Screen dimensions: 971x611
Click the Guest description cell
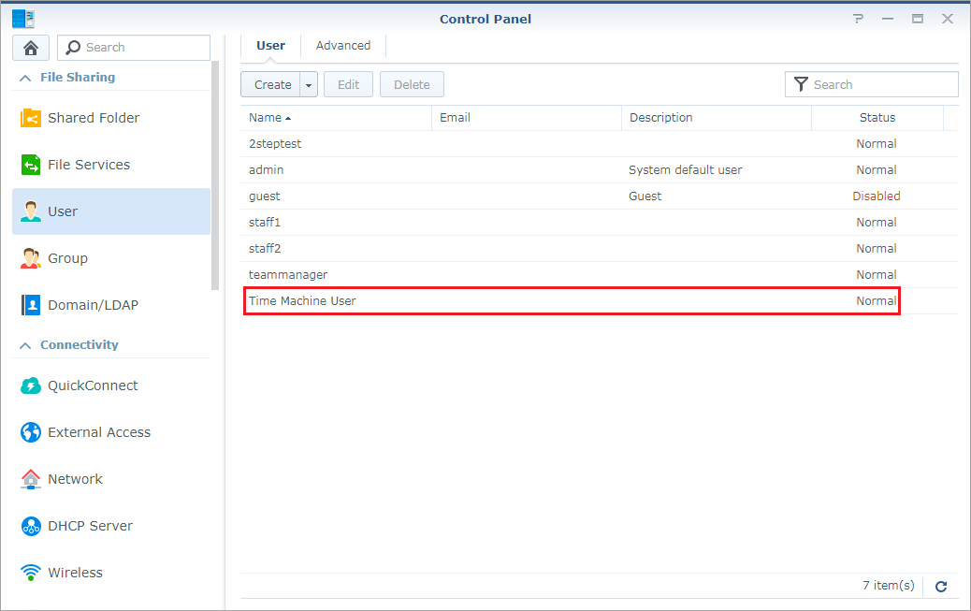[x=645, y=196]
